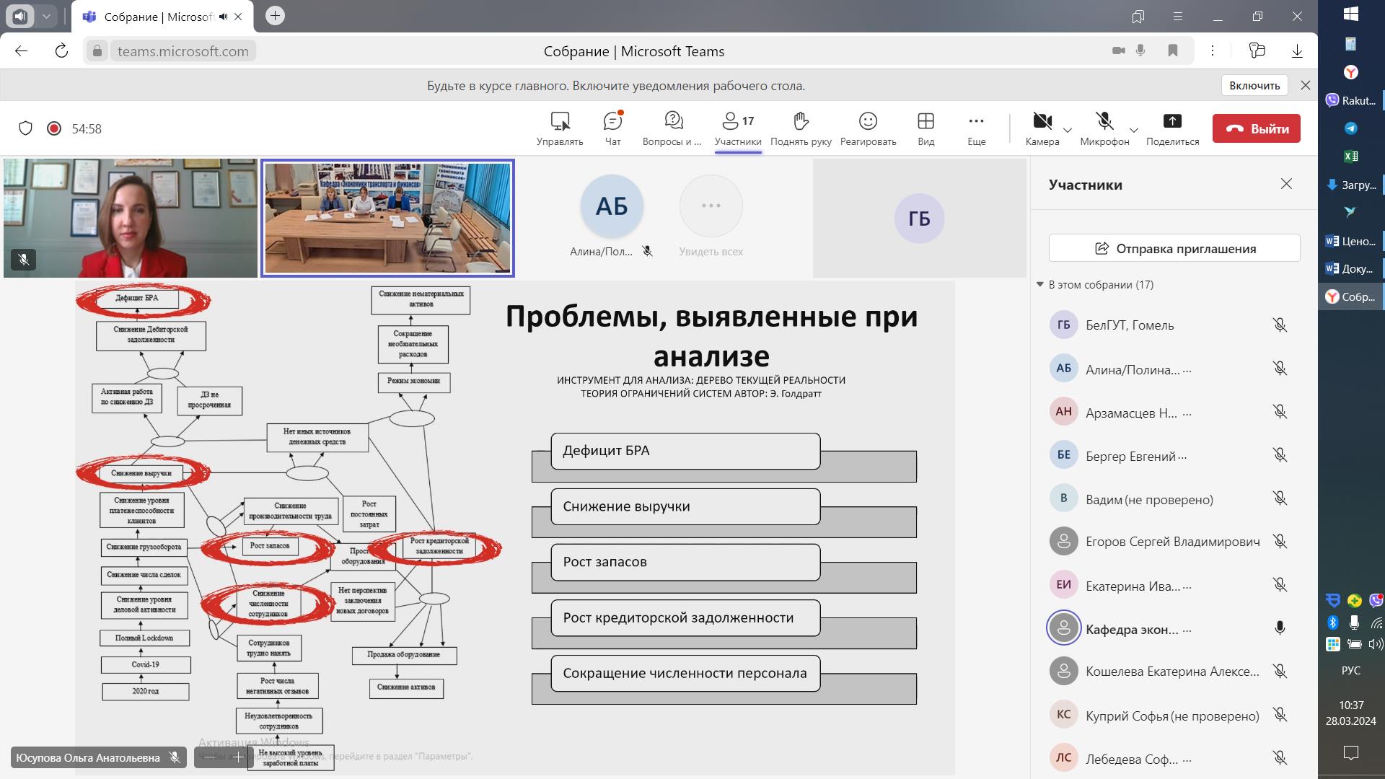
Task: Open Word document 'Цено...' in taskbar
Action: pos(1351,241)
